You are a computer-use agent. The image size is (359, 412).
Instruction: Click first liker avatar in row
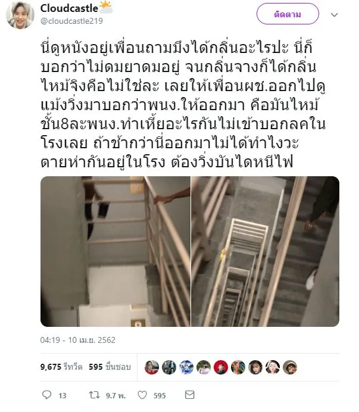pos(152,367)
